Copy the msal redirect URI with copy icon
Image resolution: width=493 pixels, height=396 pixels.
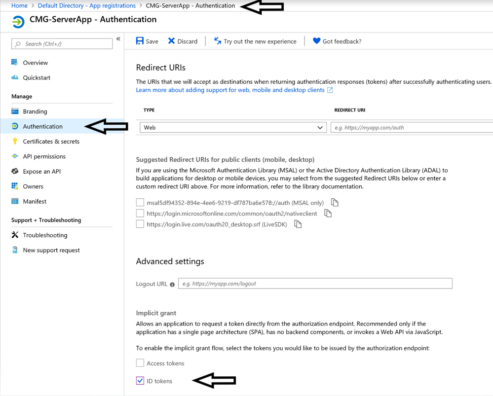(x=335, y=203)
